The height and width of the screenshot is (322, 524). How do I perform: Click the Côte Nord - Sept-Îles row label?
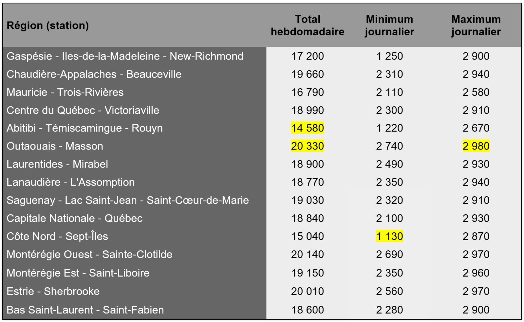(57, 236)
